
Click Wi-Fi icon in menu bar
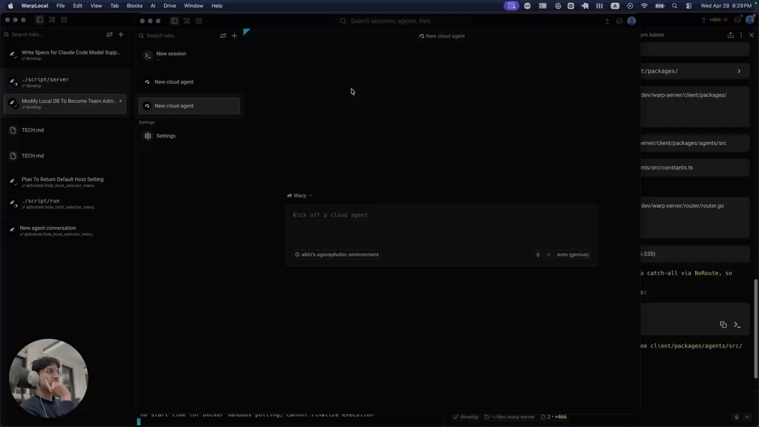644,6
